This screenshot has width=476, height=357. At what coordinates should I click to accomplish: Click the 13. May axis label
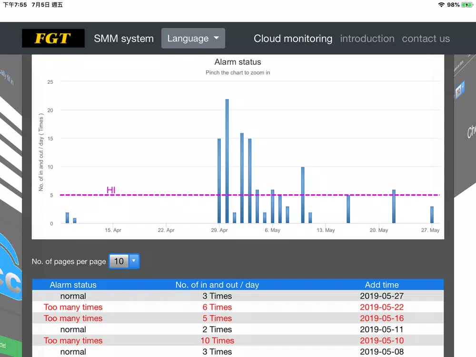(326, 230)
